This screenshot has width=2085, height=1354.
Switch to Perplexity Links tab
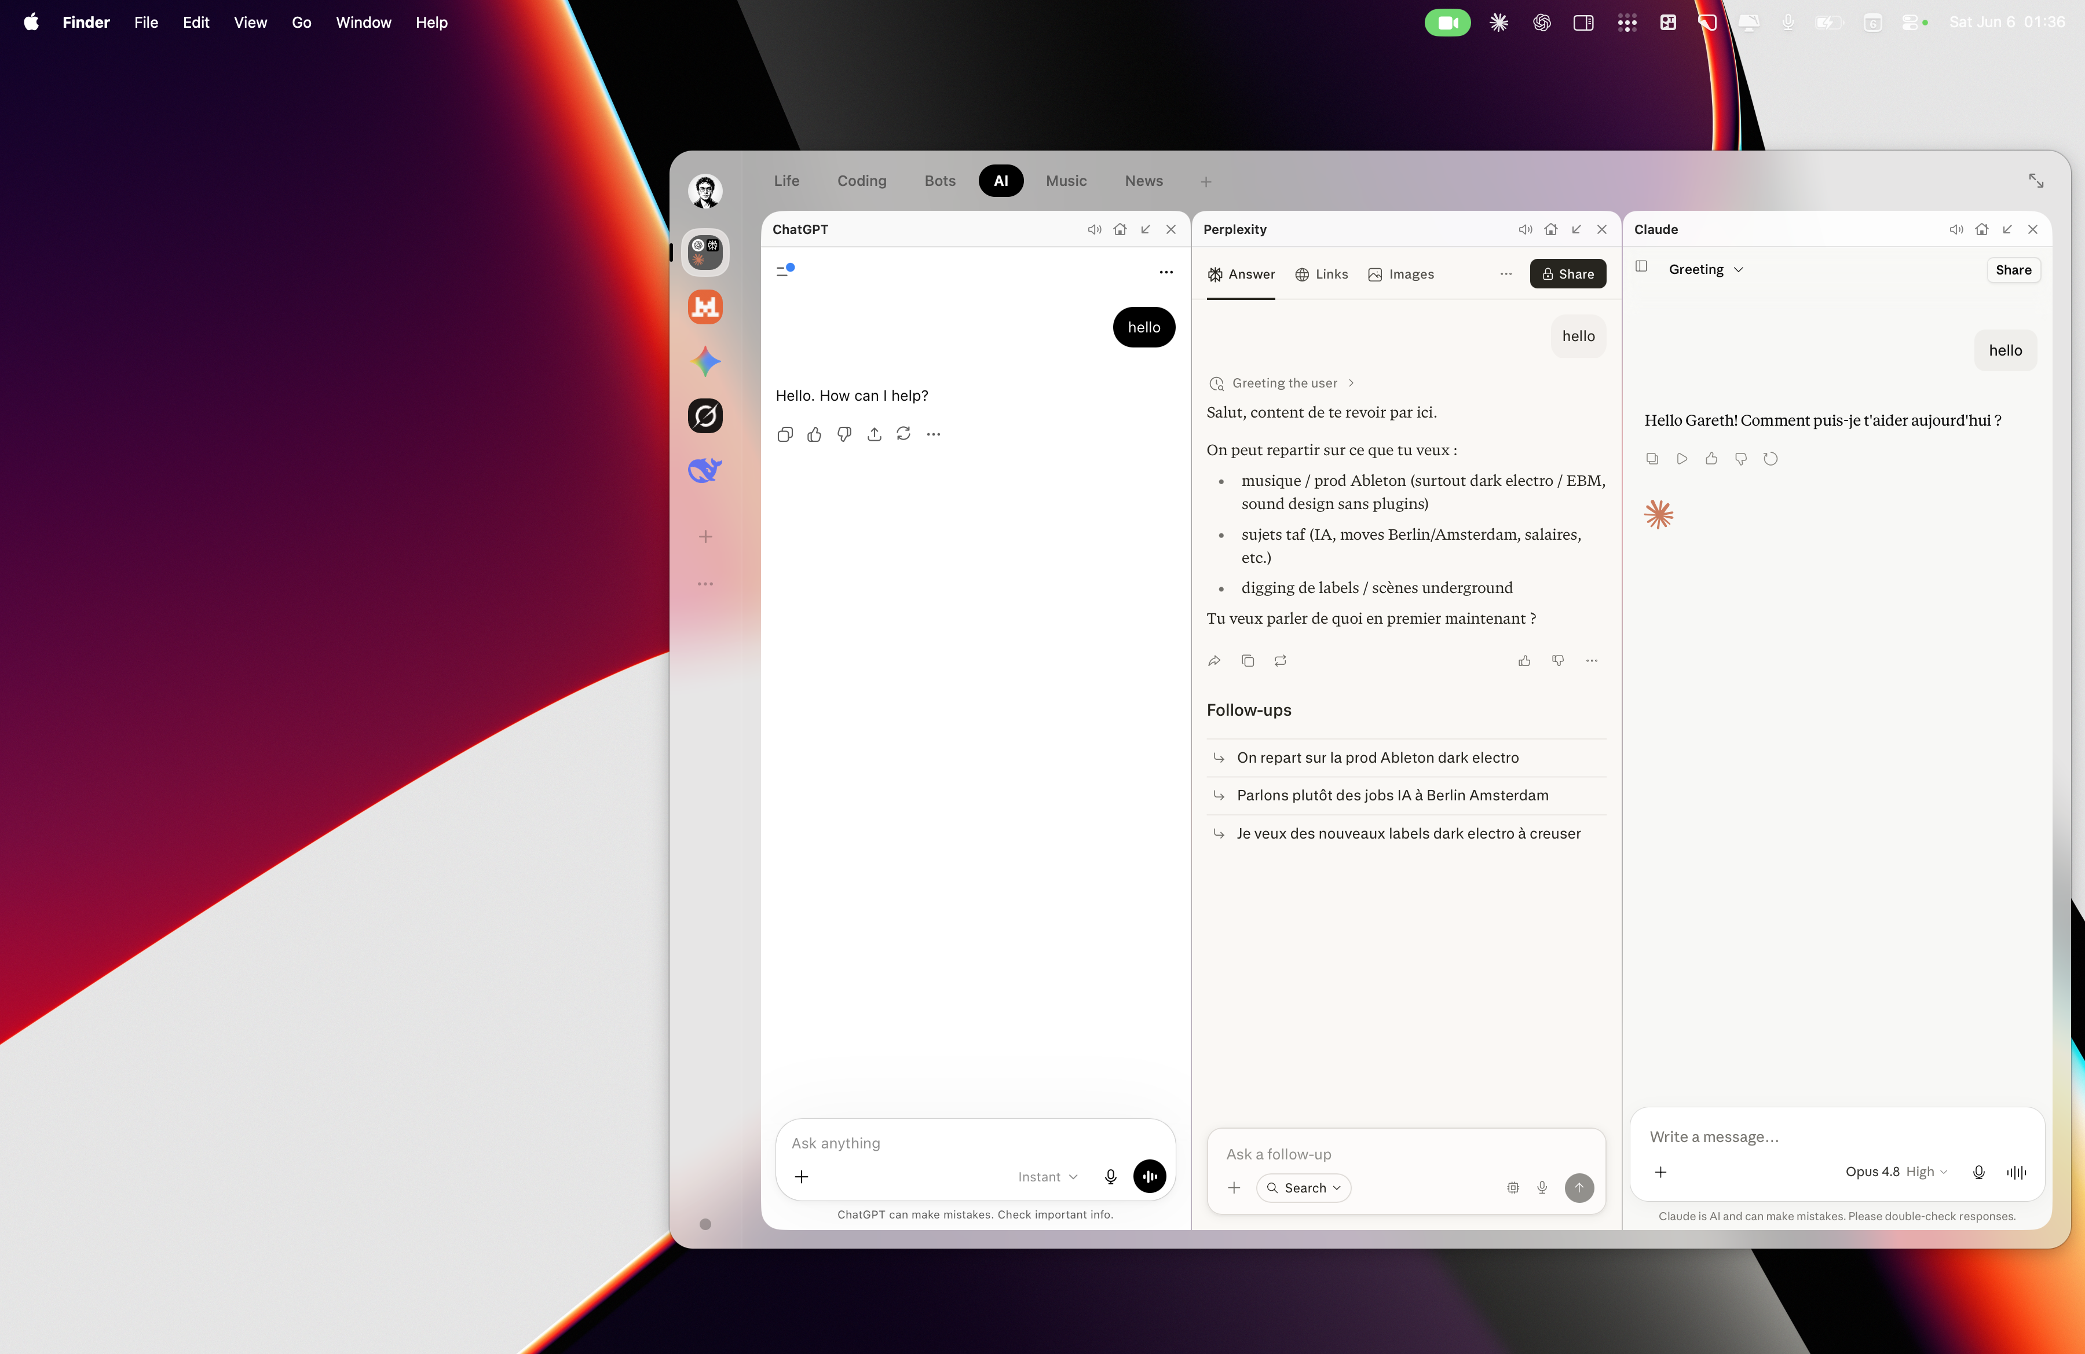1322,274
